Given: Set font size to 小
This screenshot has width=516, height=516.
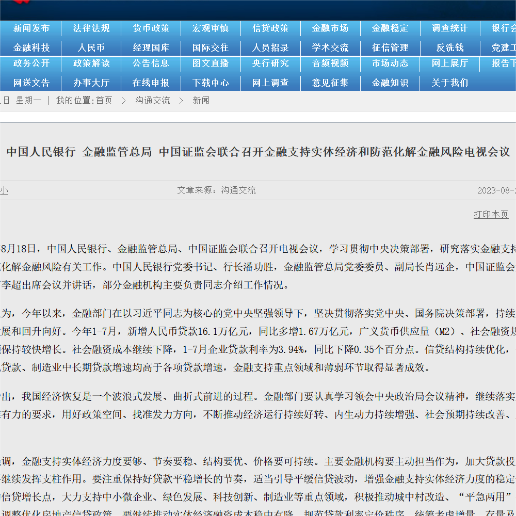Looking at the screenshot, I should (4, 190).
